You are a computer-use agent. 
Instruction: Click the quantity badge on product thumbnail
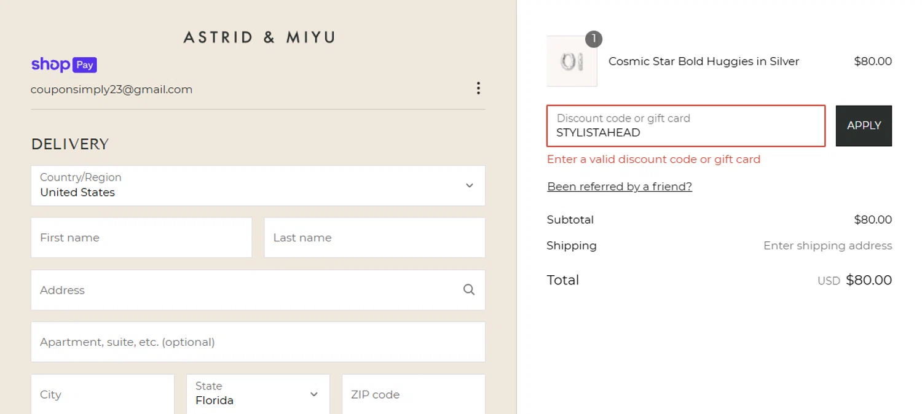594,39
